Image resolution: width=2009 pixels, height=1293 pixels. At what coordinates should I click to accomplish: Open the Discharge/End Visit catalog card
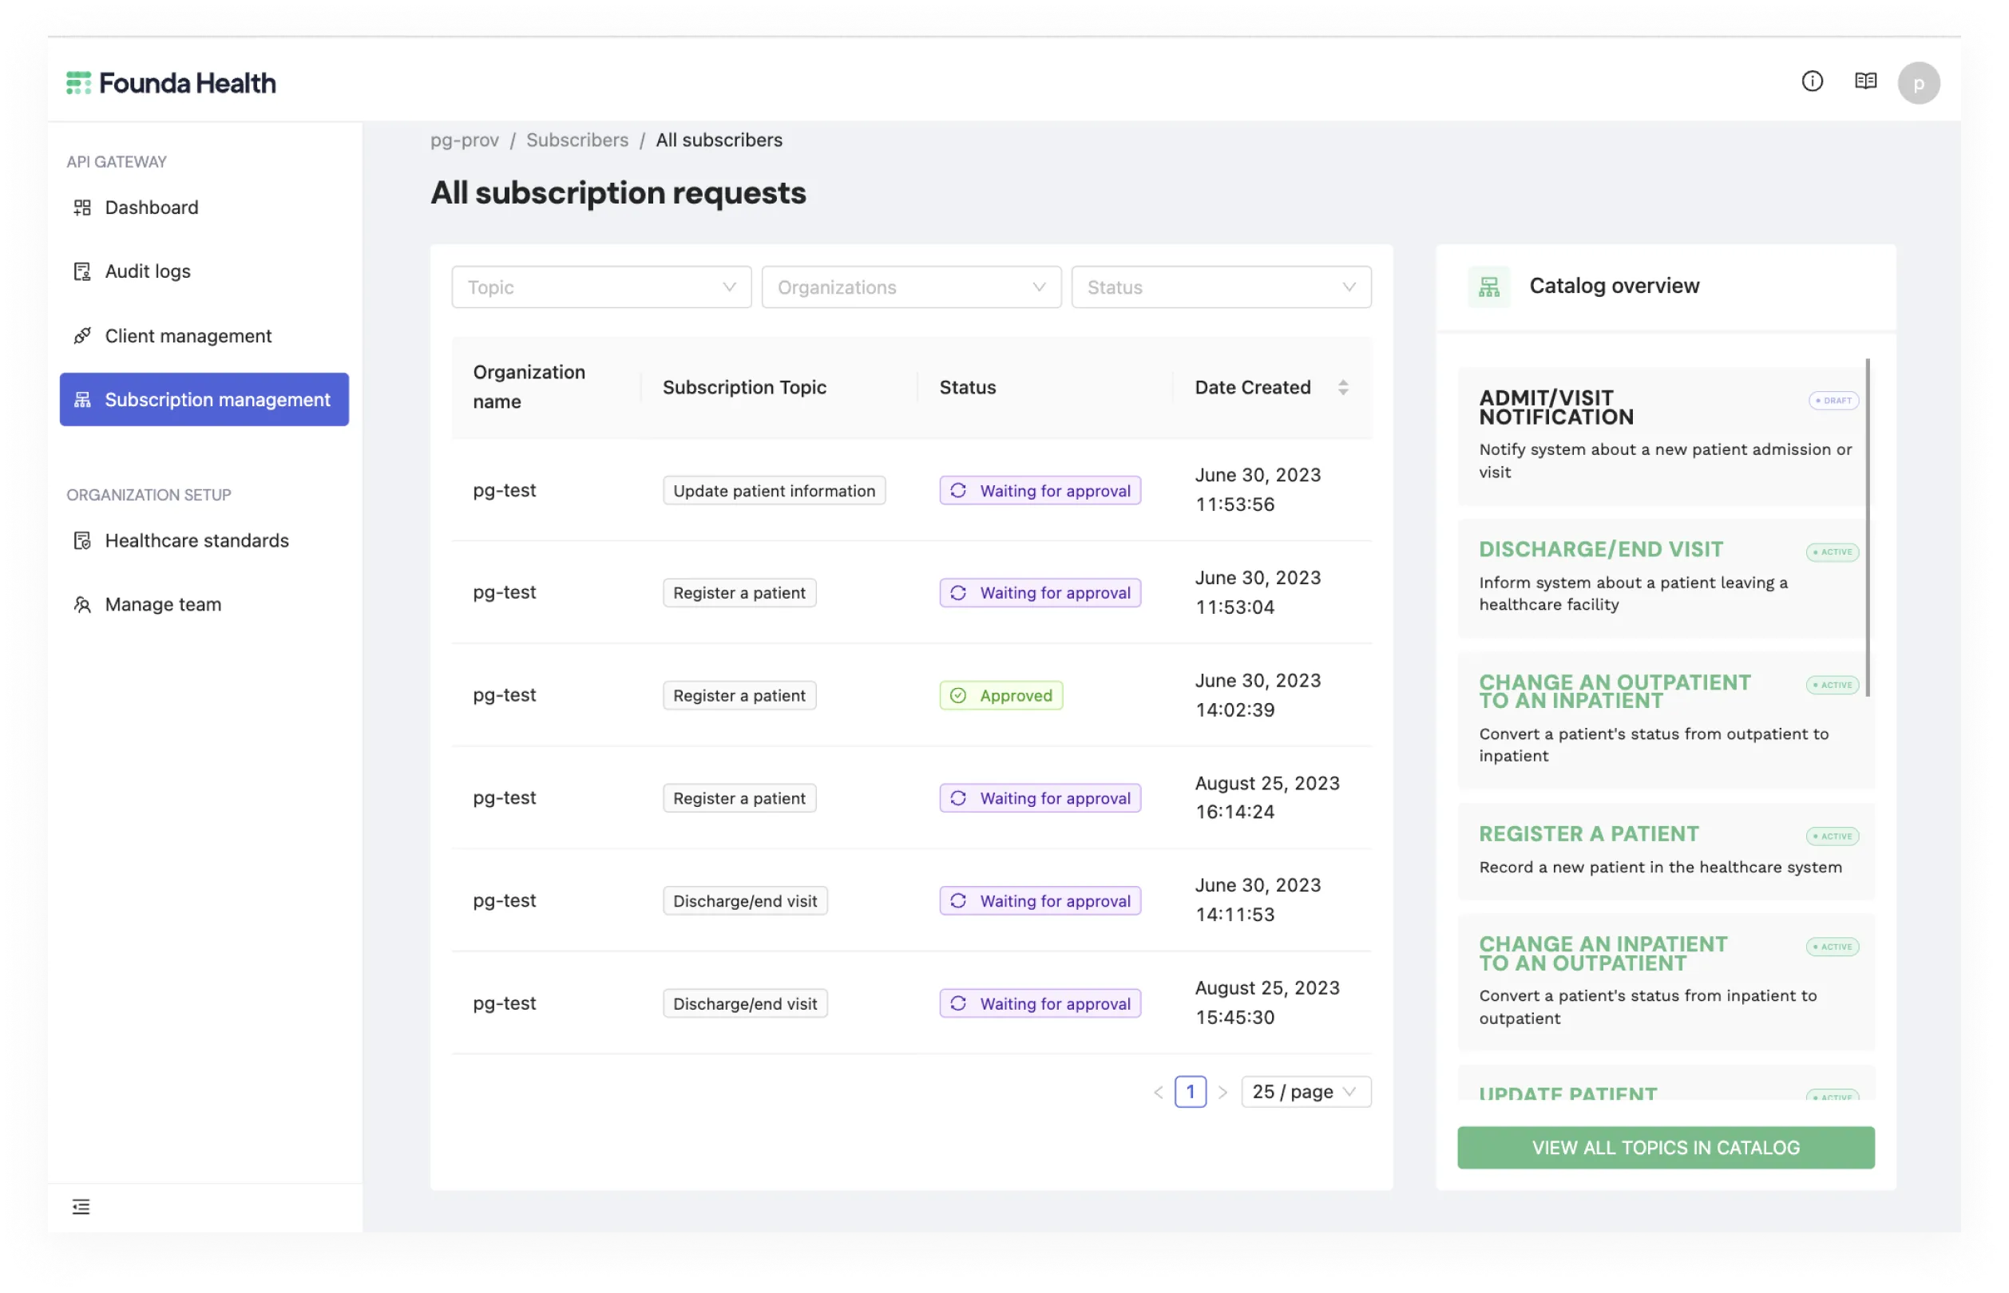1666,579
